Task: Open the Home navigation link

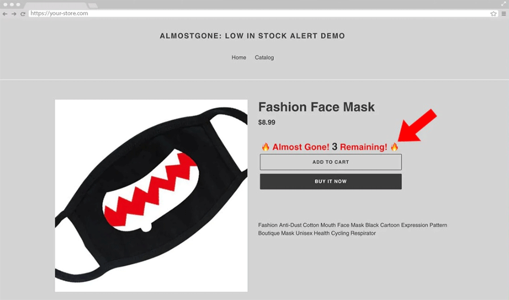Action: [x=239, y=57]
